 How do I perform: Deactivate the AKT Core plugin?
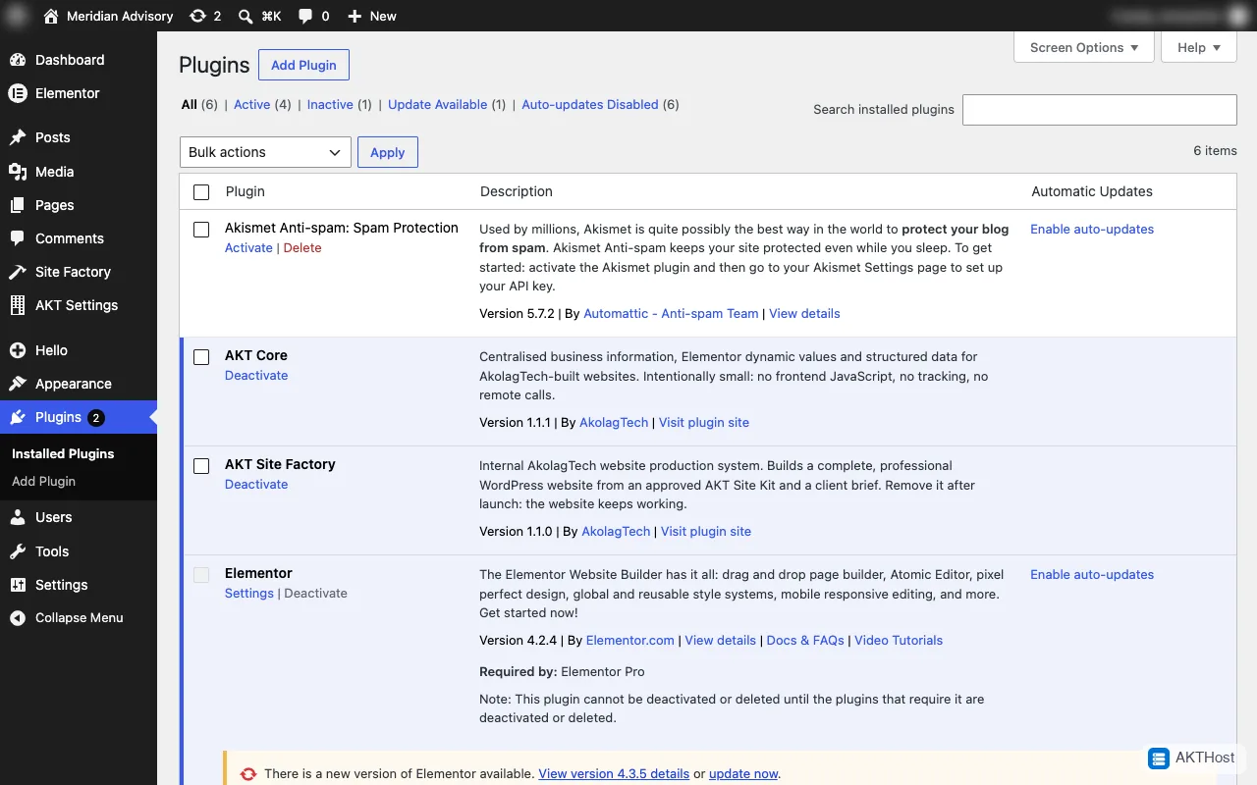[x=256, y=375]
